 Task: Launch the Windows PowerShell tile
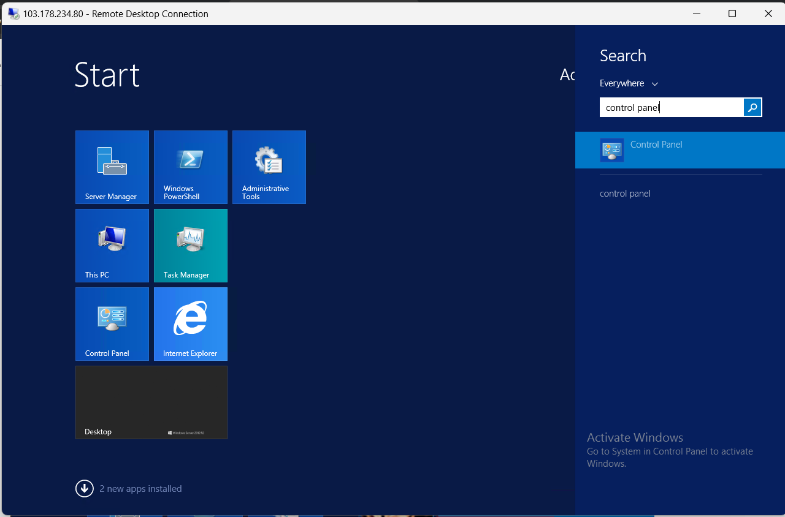point(191,167)
